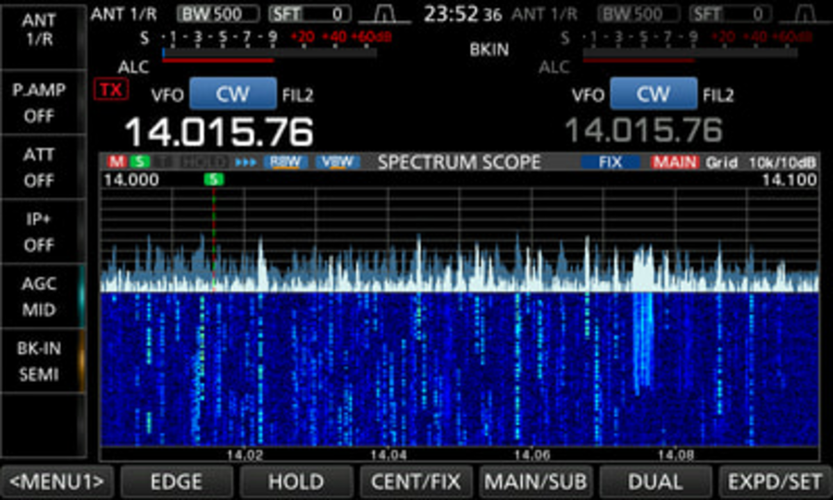Click the red MAIN scope indicator
The image size is (833, 500).
point(675,162)
